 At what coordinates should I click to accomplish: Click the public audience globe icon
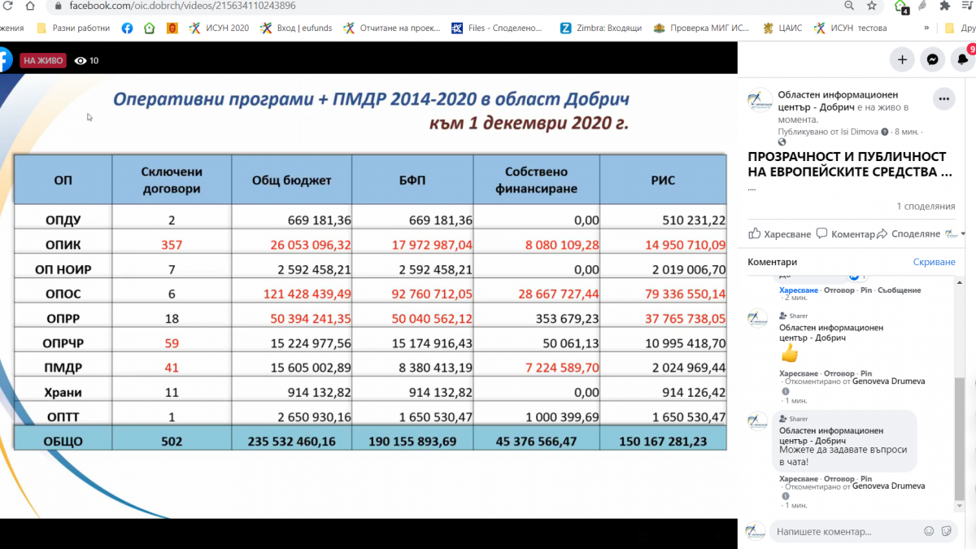coord(782,142)
